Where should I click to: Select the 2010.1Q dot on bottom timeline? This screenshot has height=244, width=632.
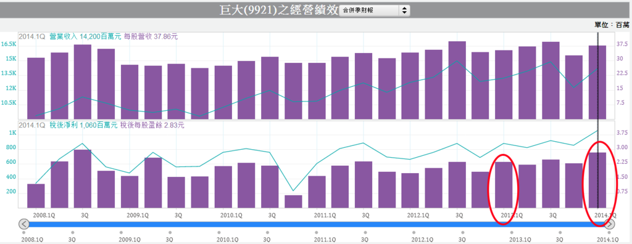coord(219,233)
